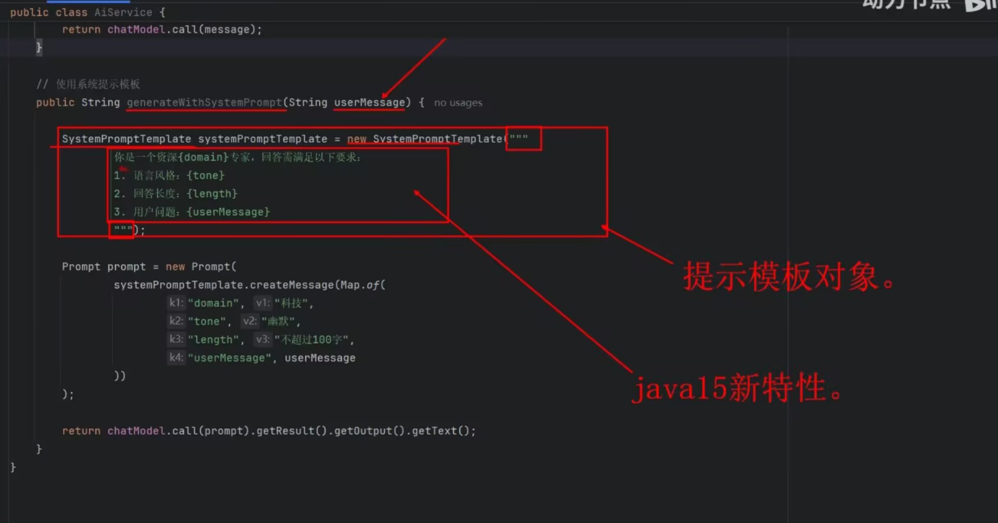This screenshot has height=523, width=998.
Task: Click the k3: hint before "length"
Action: 176,340
